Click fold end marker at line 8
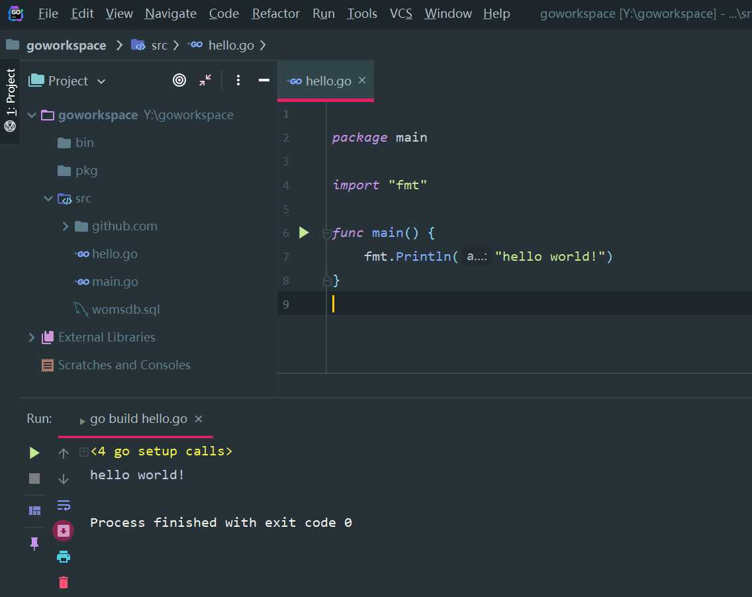 326,281
